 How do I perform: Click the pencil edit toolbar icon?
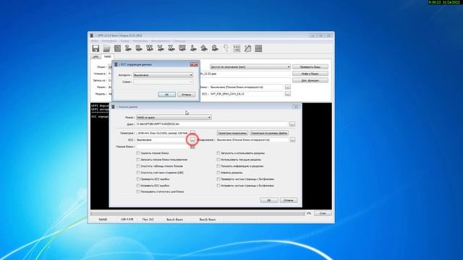click(x=247, y=48)
